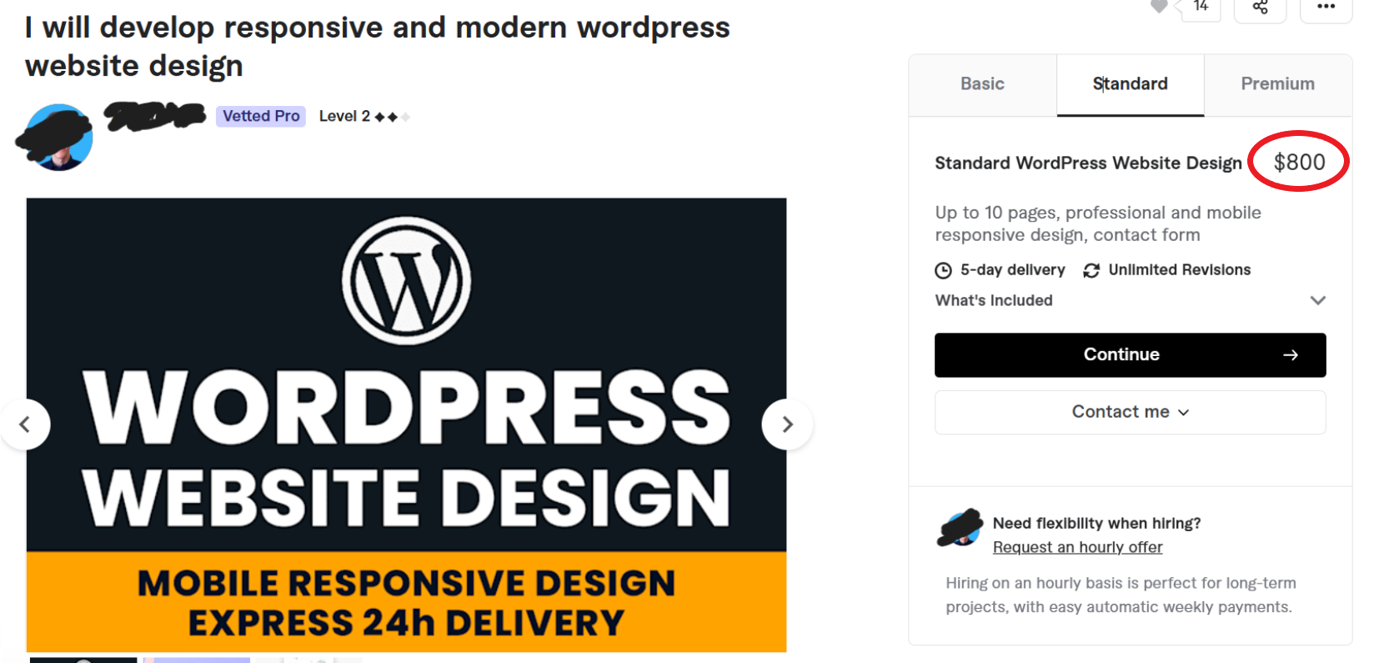Click the share icon button
Viewport: 1384px width, 663px height.
click(1260, 8)
